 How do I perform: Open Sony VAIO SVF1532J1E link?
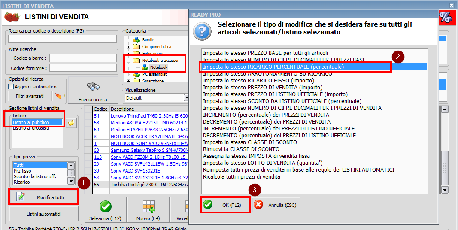[x=135, y=171]
